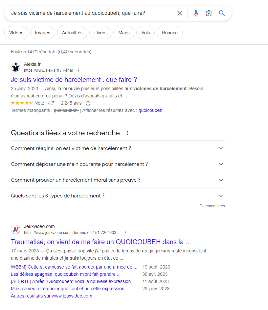The height and width of the screenshot is (310, 268).
Task: Click the Jeuxvideo.com site favicon
Action: click(x=15, y=229)
